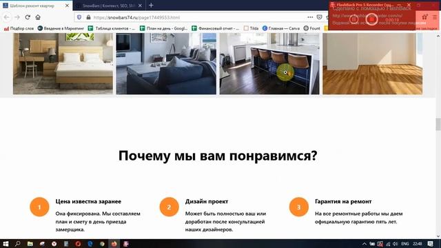The height and width of the screenshot is (248, 441).
Task: Open the page actions three-dots menu
Action: pyautogui.click(x=310, y=17)
